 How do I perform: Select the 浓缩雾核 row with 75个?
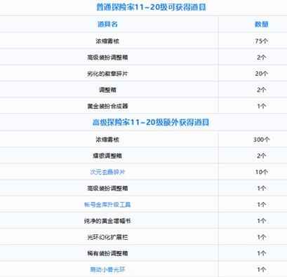tap(143, 41)
